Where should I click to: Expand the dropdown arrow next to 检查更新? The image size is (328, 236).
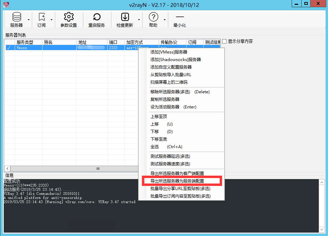(x=139, y=20)
